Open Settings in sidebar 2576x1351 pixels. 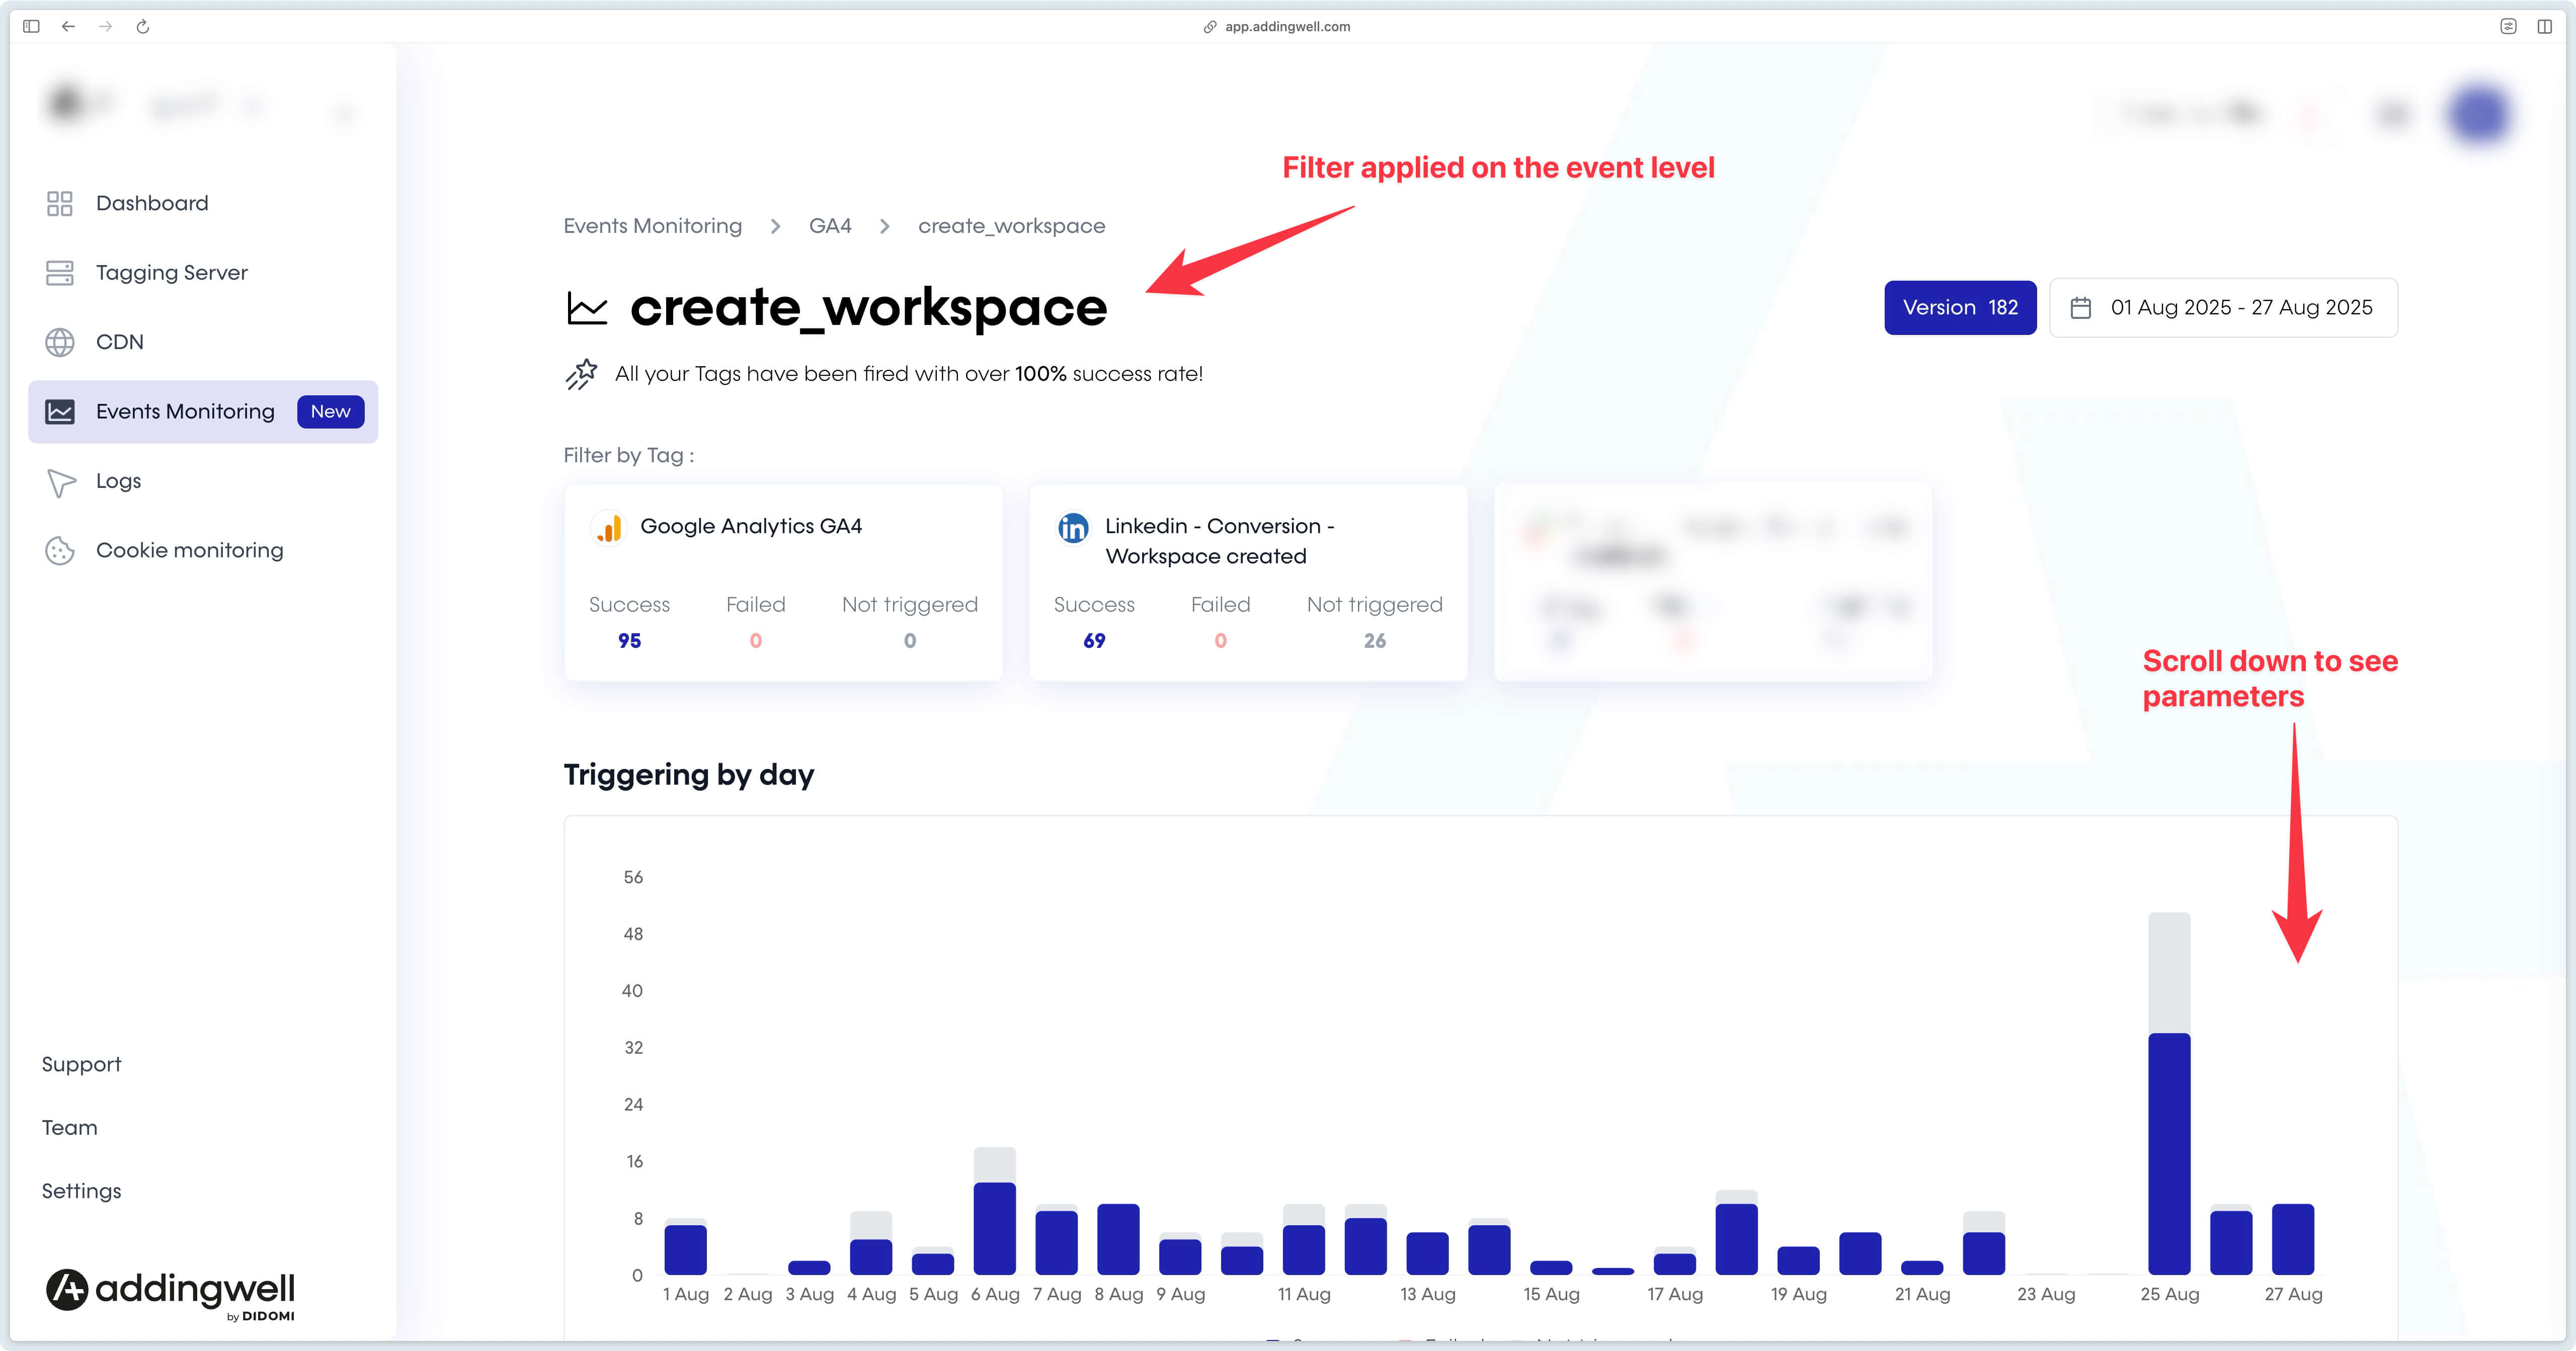coord(81,1191)
